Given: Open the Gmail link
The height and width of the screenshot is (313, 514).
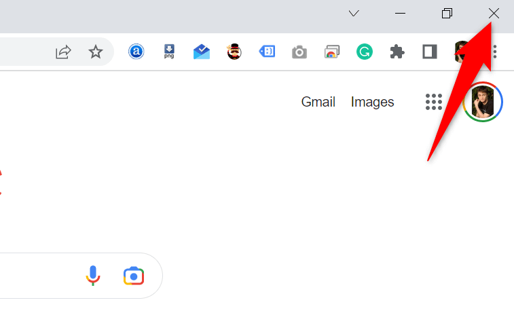Looking at the screenshot, I should tap(318, 103).
